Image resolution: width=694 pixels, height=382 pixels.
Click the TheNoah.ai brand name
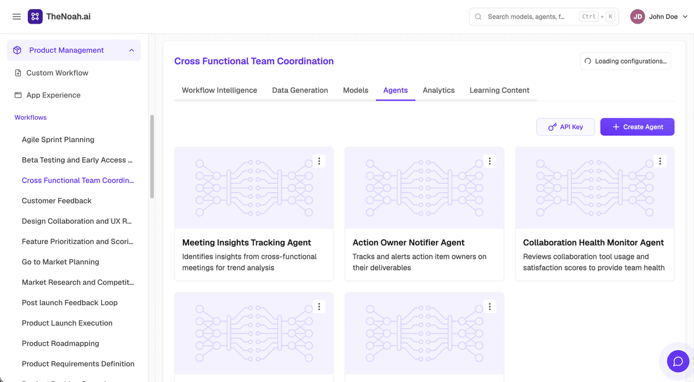[68, 17]
